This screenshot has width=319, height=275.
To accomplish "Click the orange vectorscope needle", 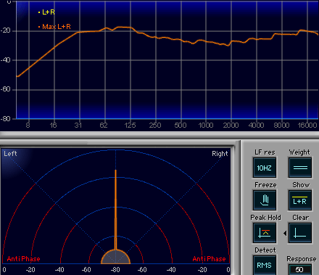I will pyautogui.click(x=115, y=210).
